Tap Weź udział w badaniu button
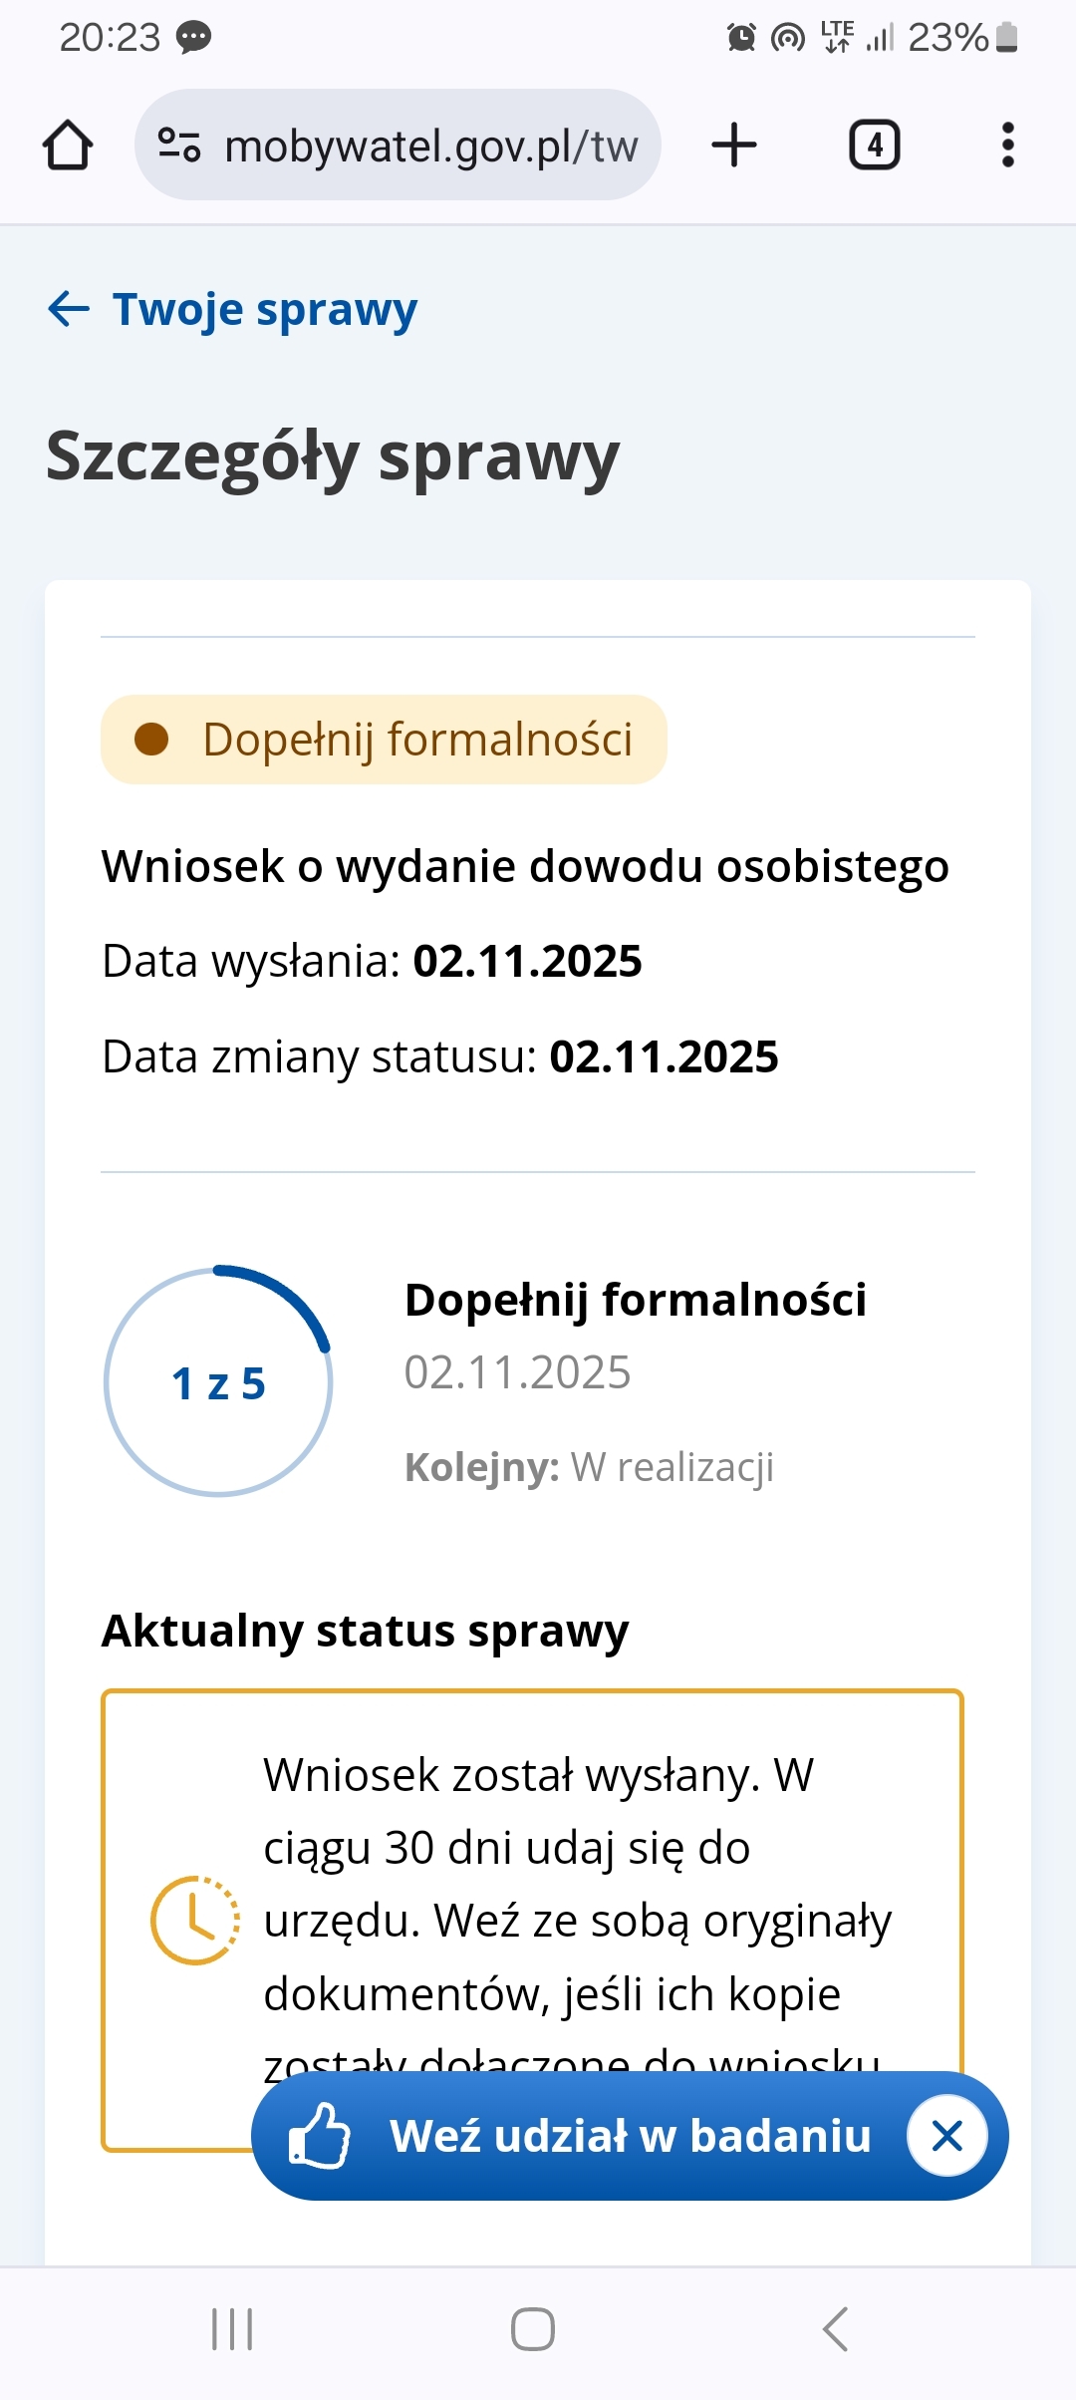This screenshot has height=2400, width=1076. 630,2135
